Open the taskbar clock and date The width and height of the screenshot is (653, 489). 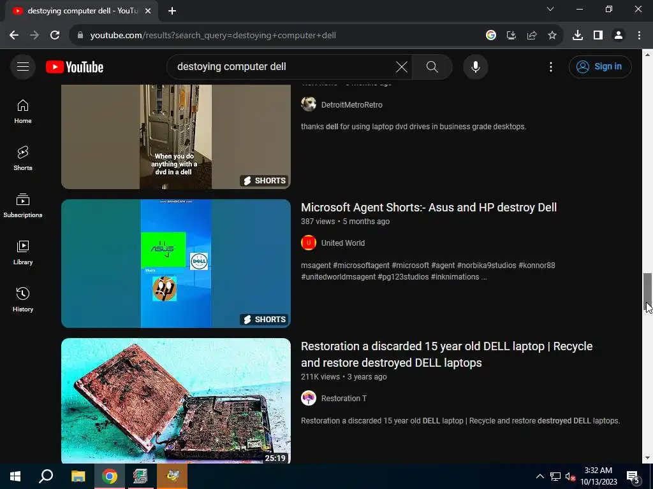click(598, 476)
